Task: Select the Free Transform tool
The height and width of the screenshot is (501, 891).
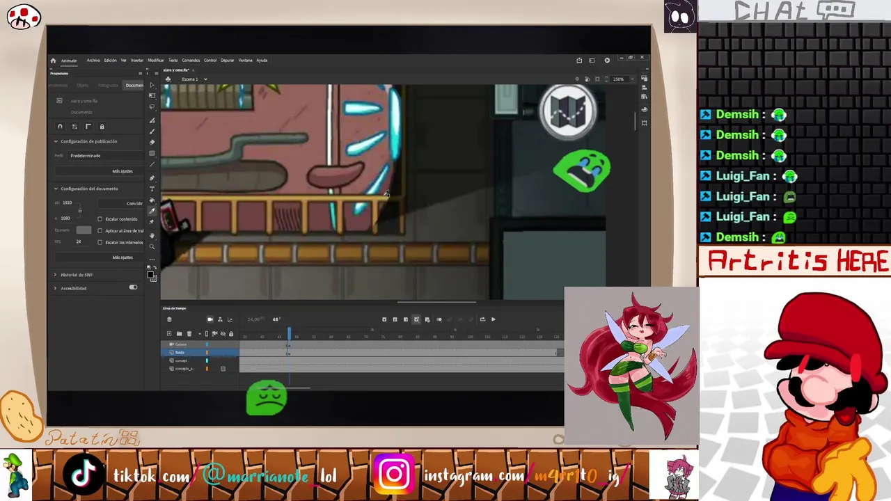Action: point(152,96)
